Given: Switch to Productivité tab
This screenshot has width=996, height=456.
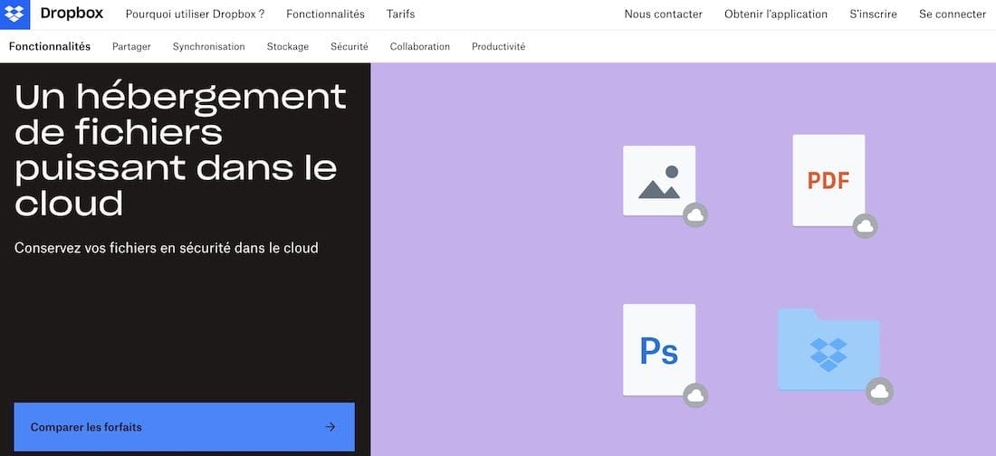Looking at the screenshot, I should (499, 46).
